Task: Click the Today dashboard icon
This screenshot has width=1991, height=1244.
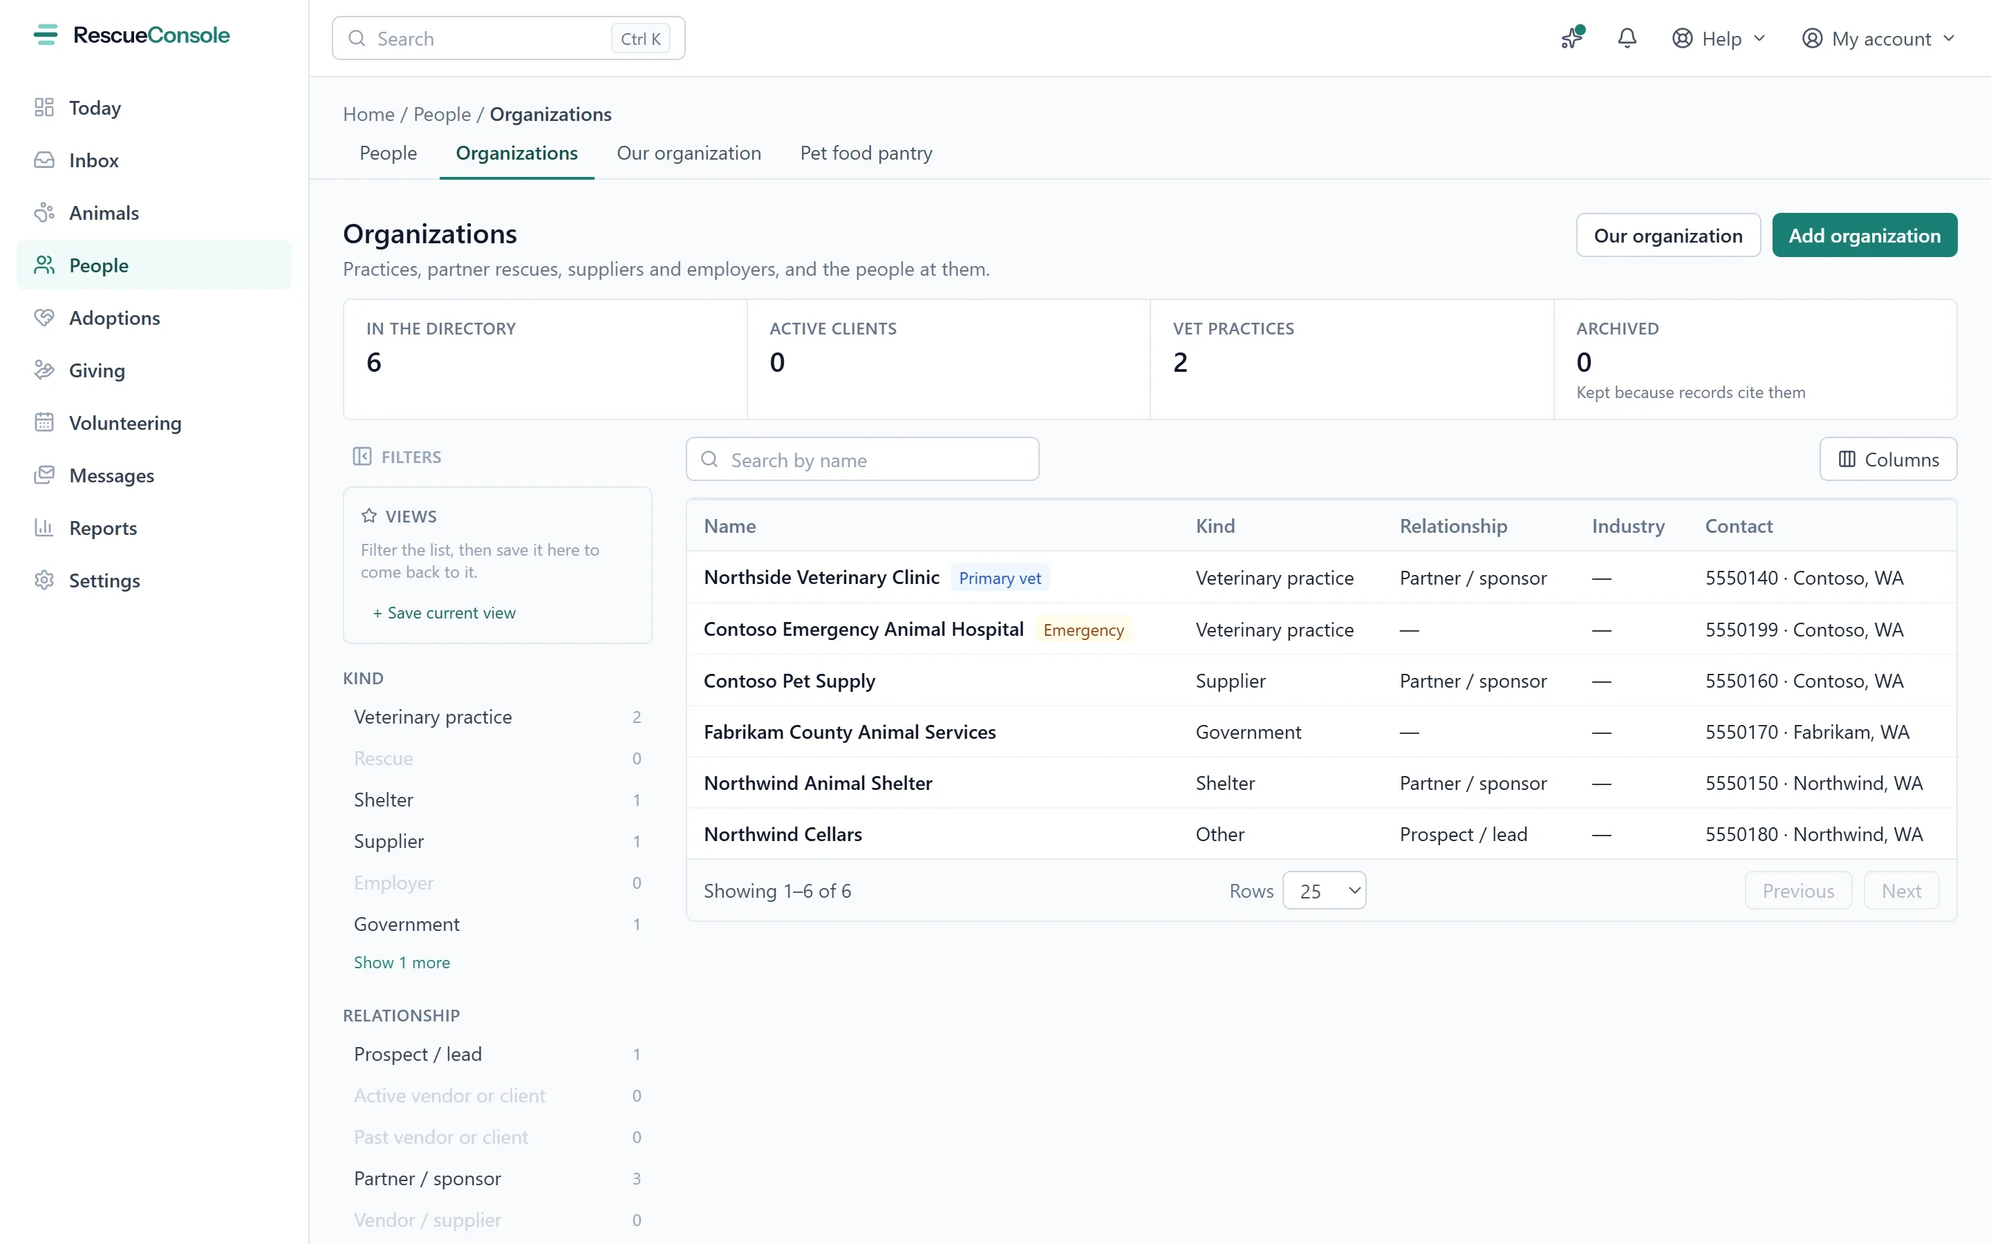Action: point(44,108)
